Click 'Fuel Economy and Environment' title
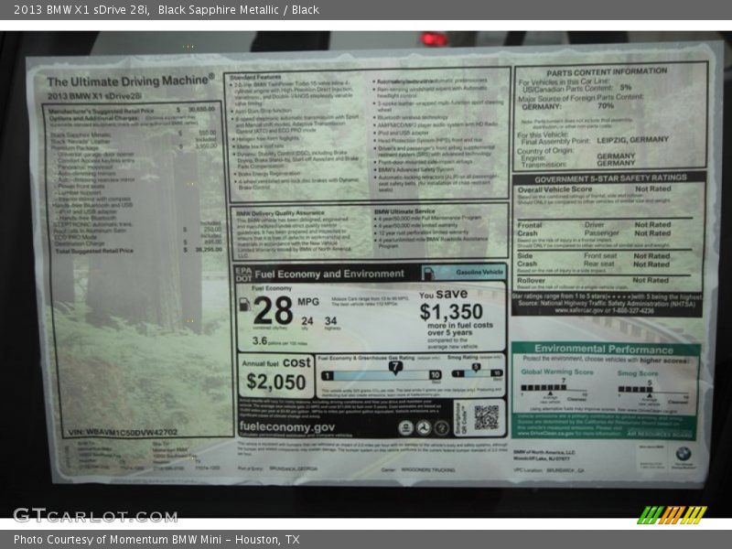 tap(329, 274)
